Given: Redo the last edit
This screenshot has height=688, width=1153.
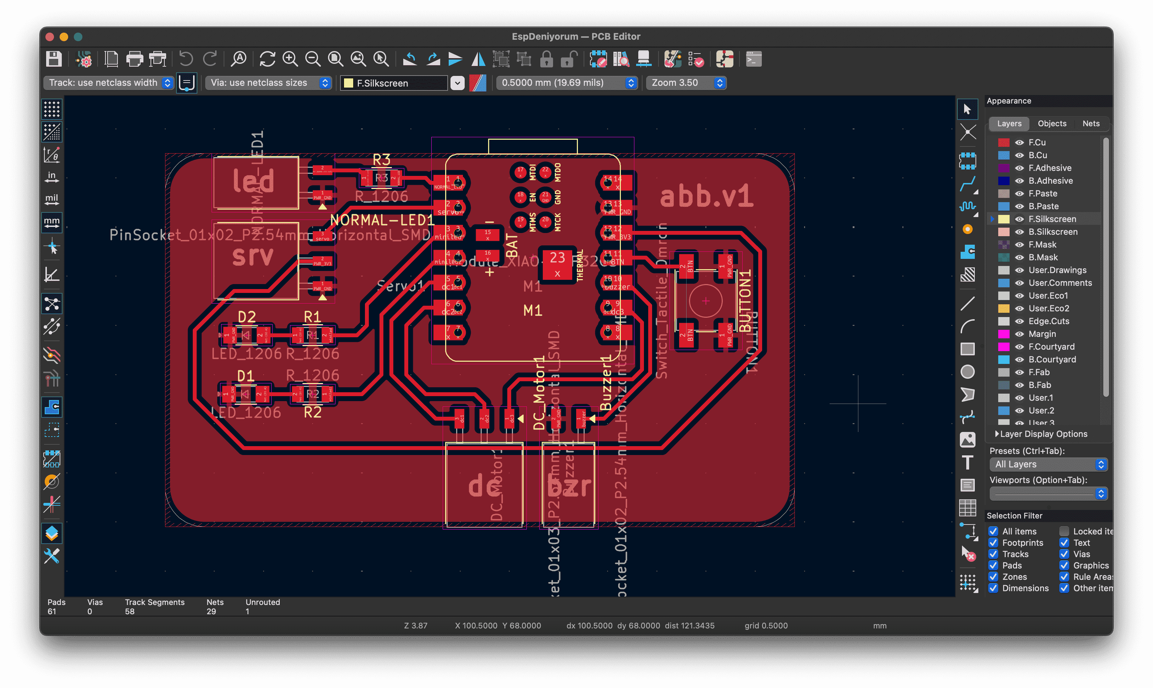Looking at the screenshot, I should pos(210,59).
